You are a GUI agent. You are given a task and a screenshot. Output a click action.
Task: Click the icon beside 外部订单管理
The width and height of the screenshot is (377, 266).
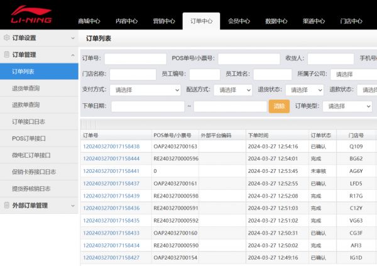pyautogui.click(x=7, y=205)
